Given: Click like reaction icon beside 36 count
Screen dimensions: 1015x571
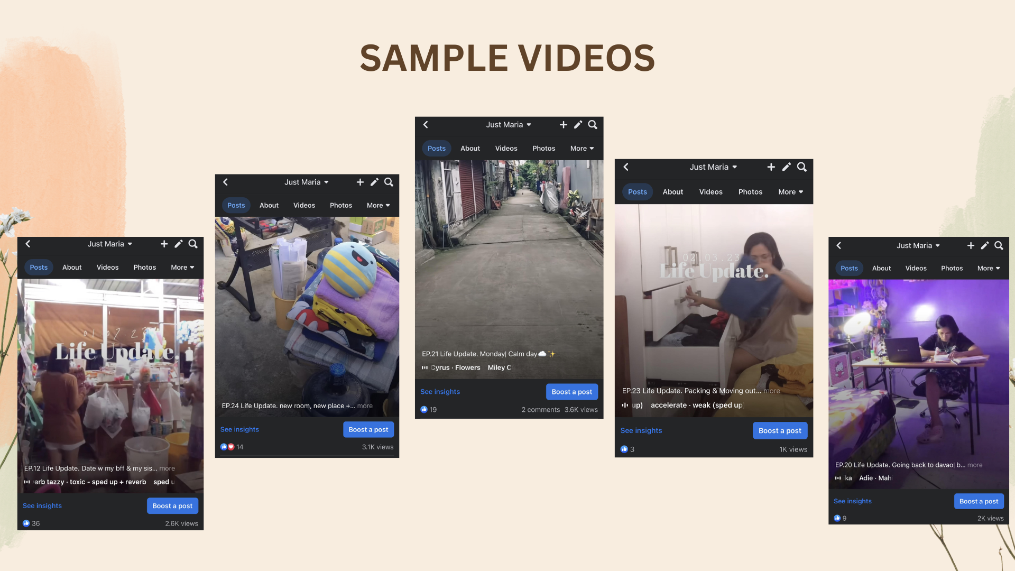Looking at the screenshot, I should 26,523.
